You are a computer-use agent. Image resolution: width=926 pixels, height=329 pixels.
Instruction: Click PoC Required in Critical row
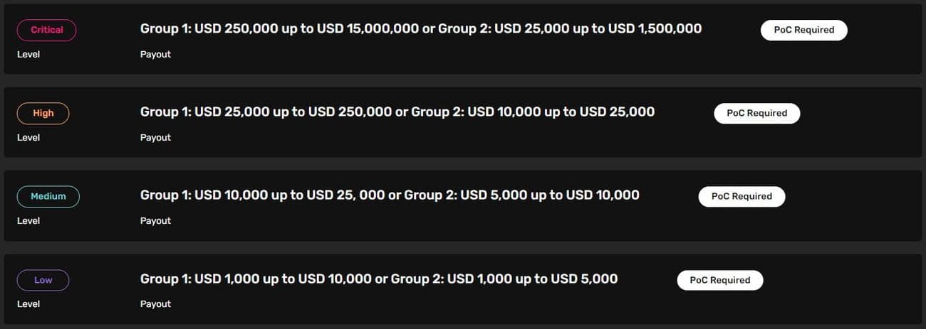803,30
